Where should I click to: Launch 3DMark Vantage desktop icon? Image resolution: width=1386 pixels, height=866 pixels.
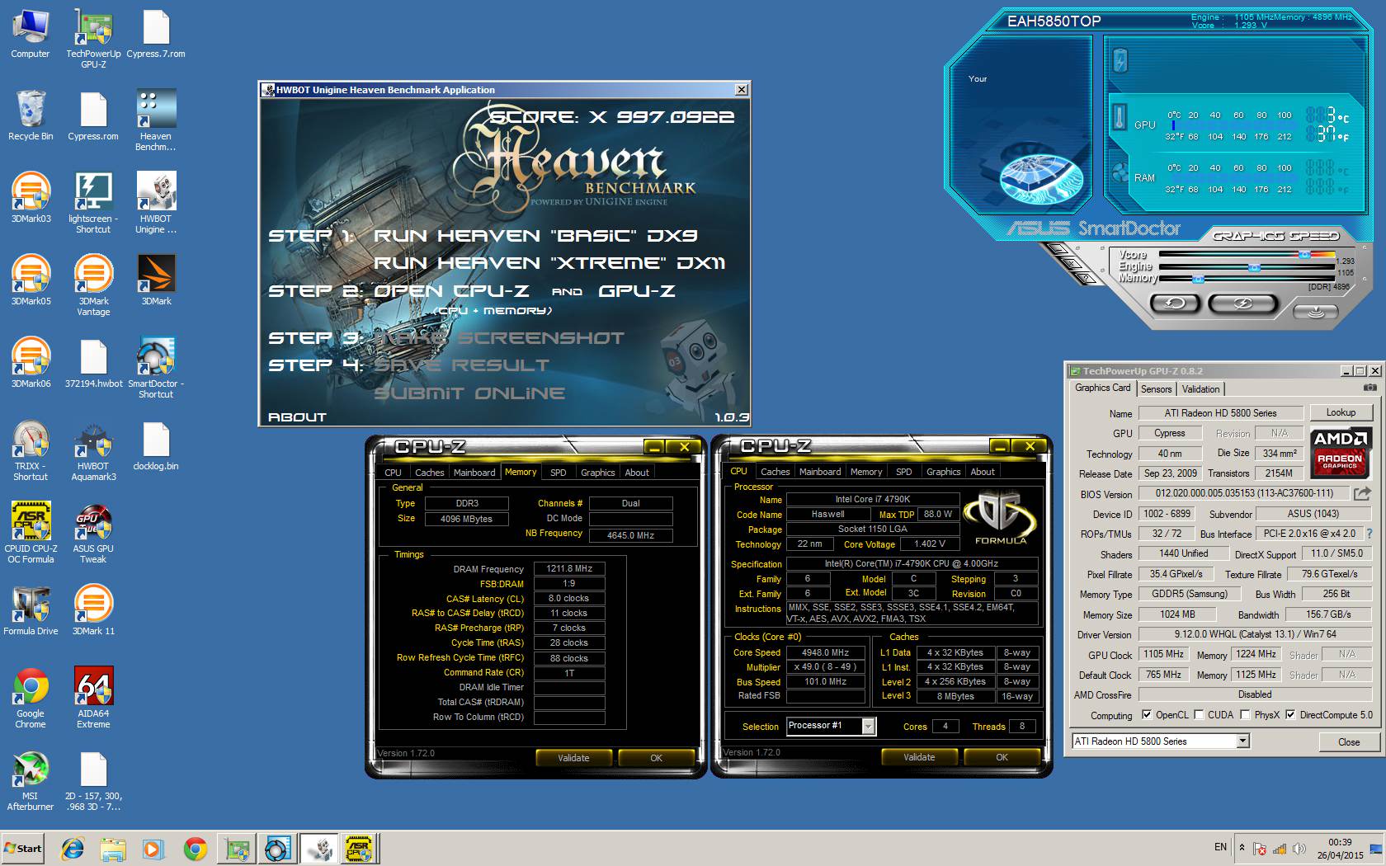pyautogui.click(x=93, y=286)
